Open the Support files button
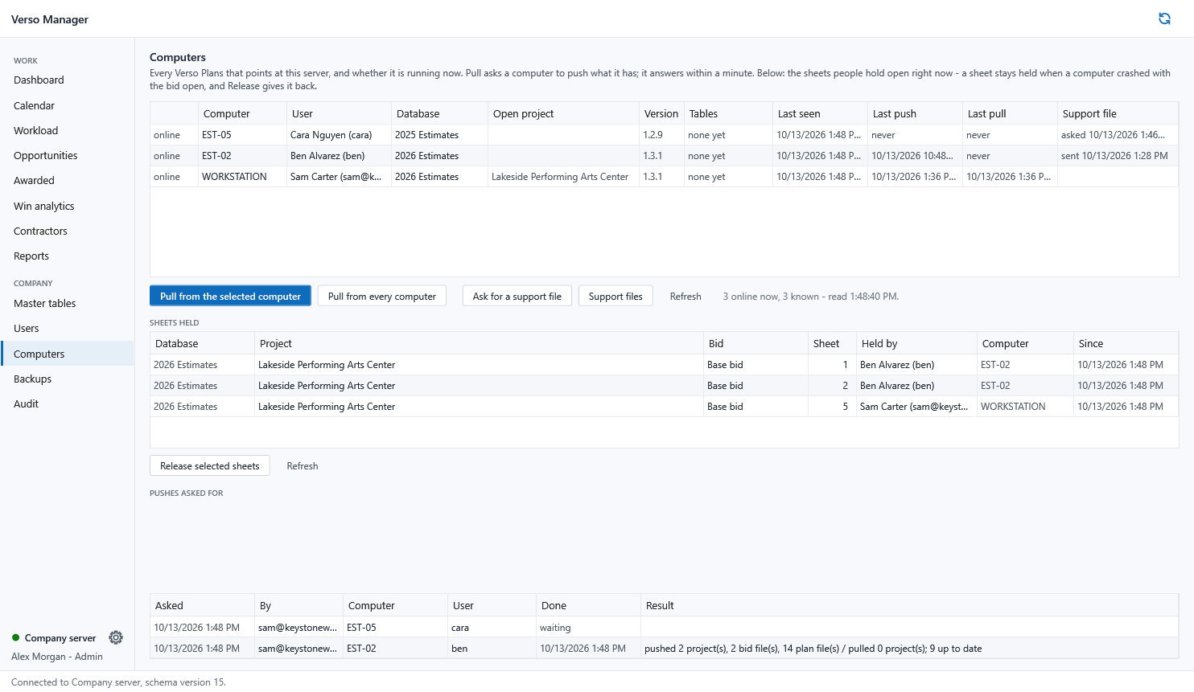This screenshot has height=692, width=1194. 616,296
